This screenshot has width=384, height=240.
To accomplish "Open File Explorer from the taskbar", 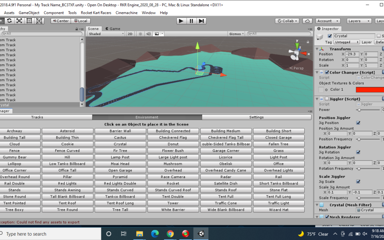I will point(139,234).
